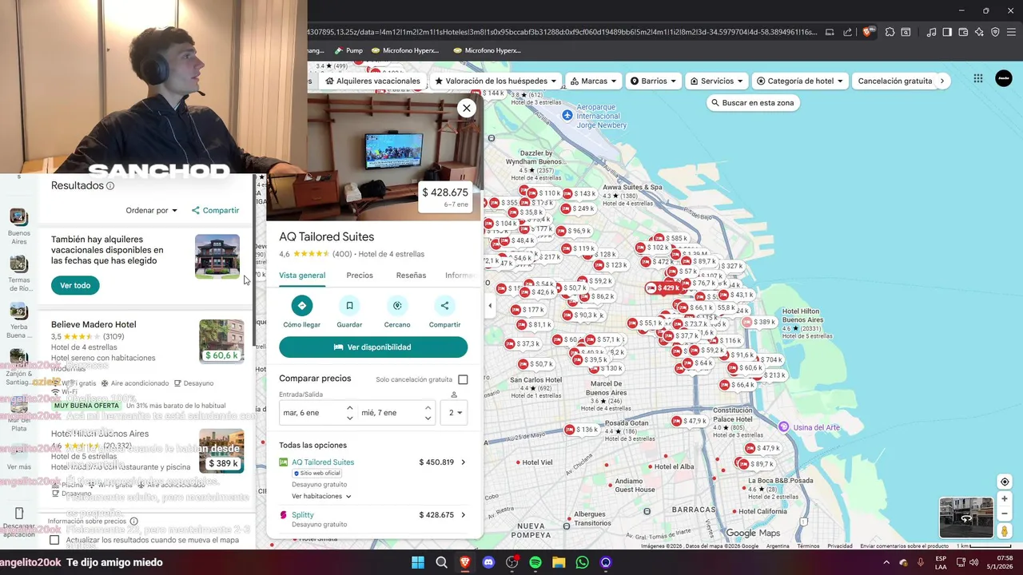
Task: Open the Brave Wallet icon
Action: point(963,32)
